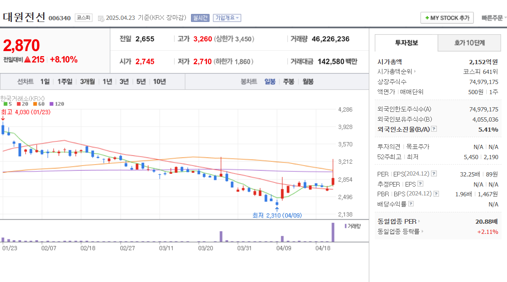This screenshot has height=282, width=507.
Task: Click the 코스피 market badge
Action: click(84, 18)
